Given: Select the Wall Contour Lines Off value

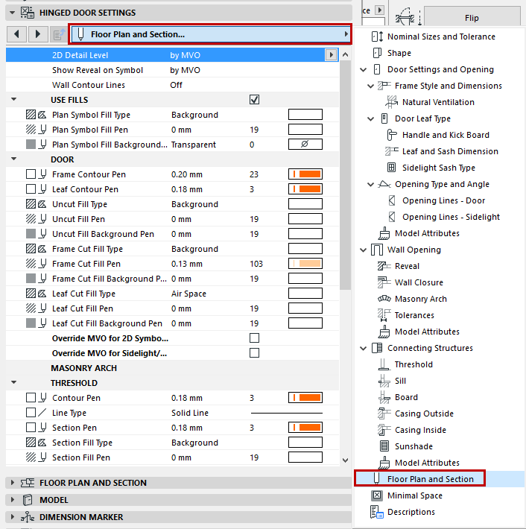Looking at the screenshot, I should point(176,85).
